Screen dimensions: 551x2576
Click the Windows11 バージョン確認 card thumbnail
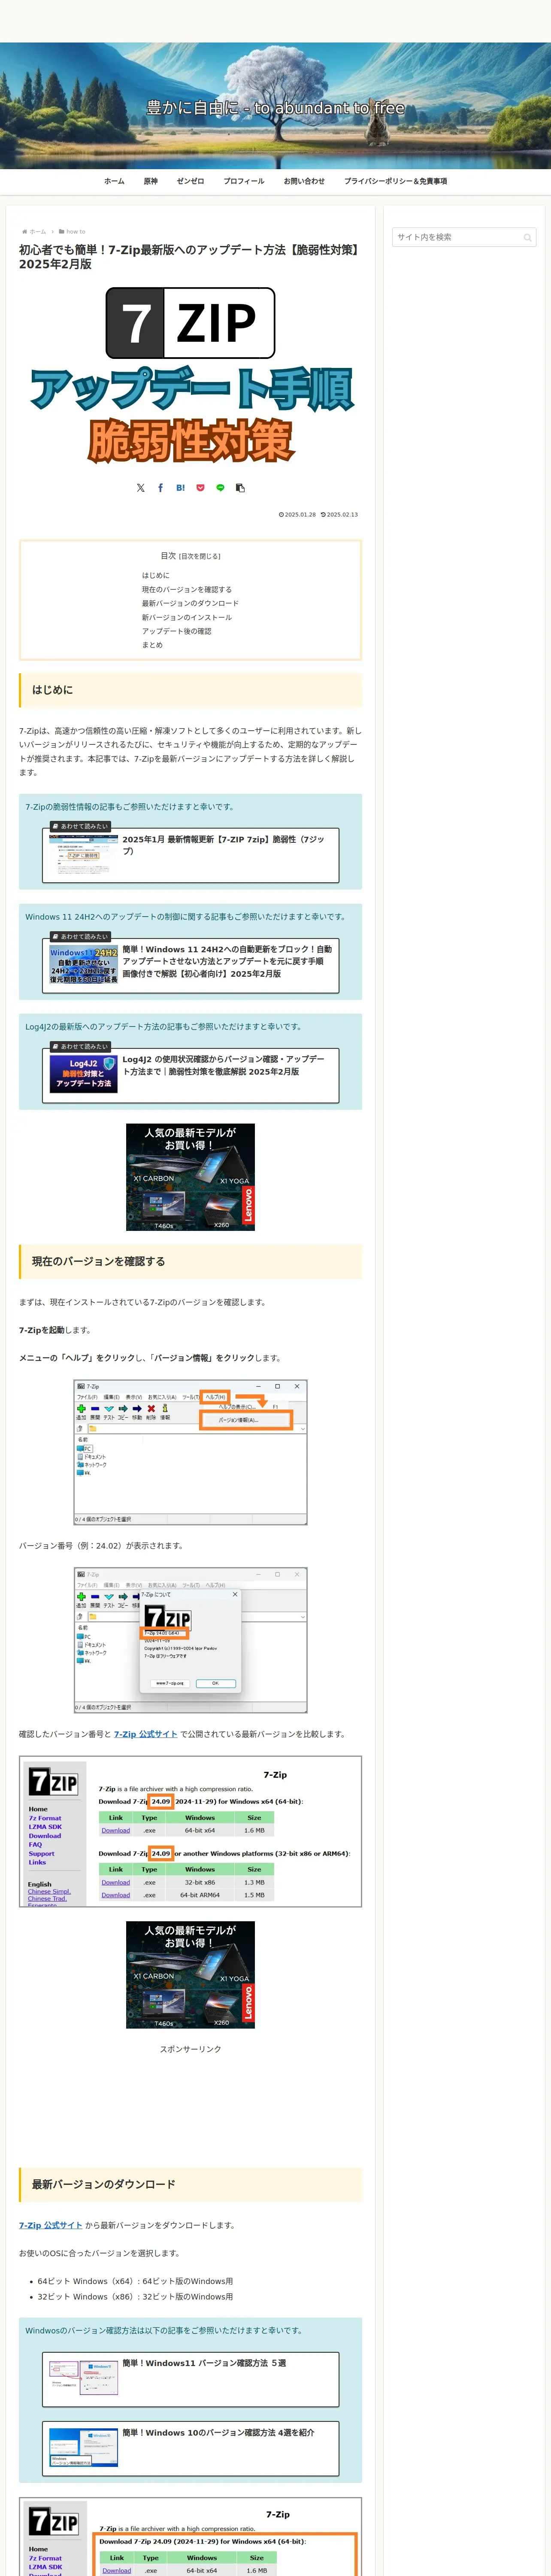point(83,2378)
